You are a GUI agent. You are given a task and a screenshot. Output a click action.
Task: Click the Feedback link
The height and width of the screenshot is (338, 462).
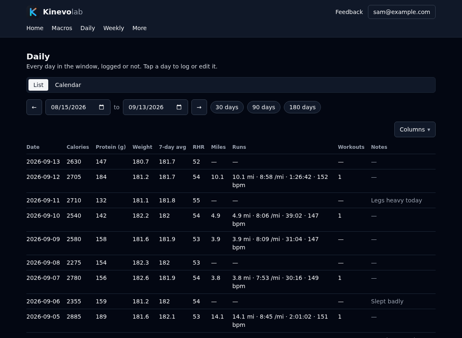click(x=349, y=12)
